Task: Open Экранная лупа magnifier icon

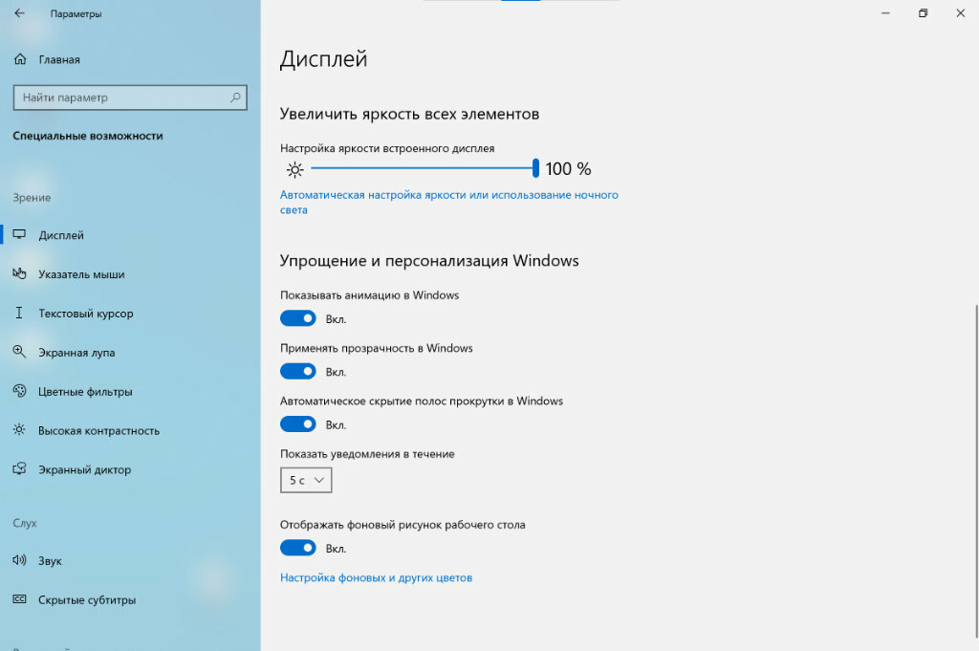Action: pos(19,352)
